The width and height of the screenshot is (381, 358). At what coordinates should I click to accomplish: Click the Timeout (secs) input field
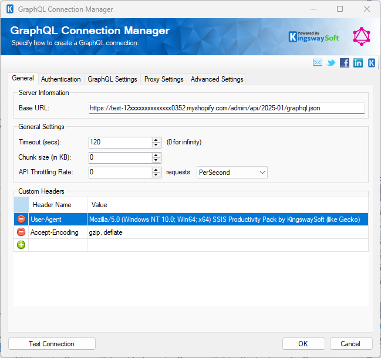pyautogui.click(x=120, y=143)
